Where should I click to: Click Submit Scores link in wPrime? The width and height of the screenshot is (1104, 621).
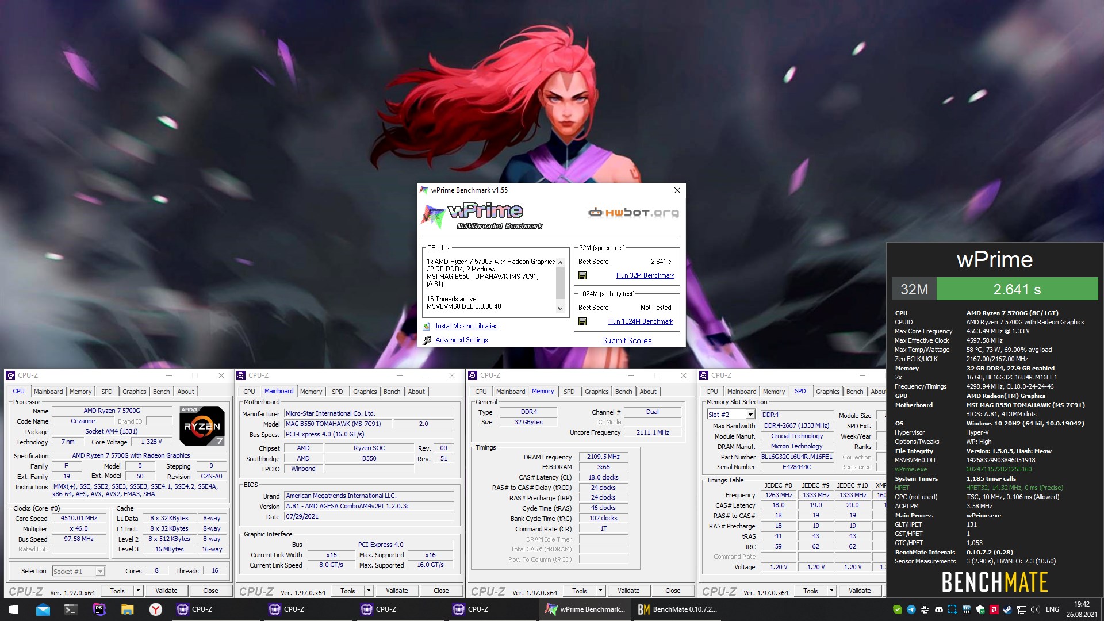627,340
